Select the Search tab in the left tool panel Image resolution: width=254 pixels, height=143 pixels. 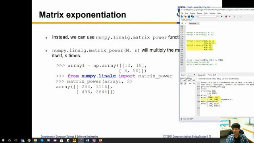[183, 75]
